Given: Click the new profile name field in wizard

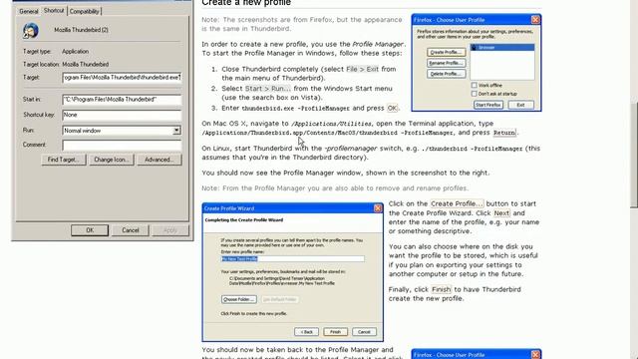Looking at the screenshot, I should [292, 259].
